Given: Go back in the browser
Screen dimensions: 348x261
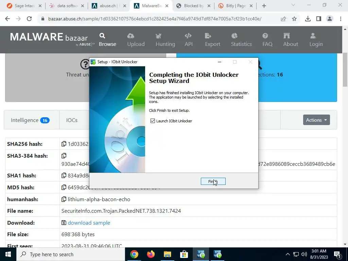Looking at the screenshot, I should 7,19.
